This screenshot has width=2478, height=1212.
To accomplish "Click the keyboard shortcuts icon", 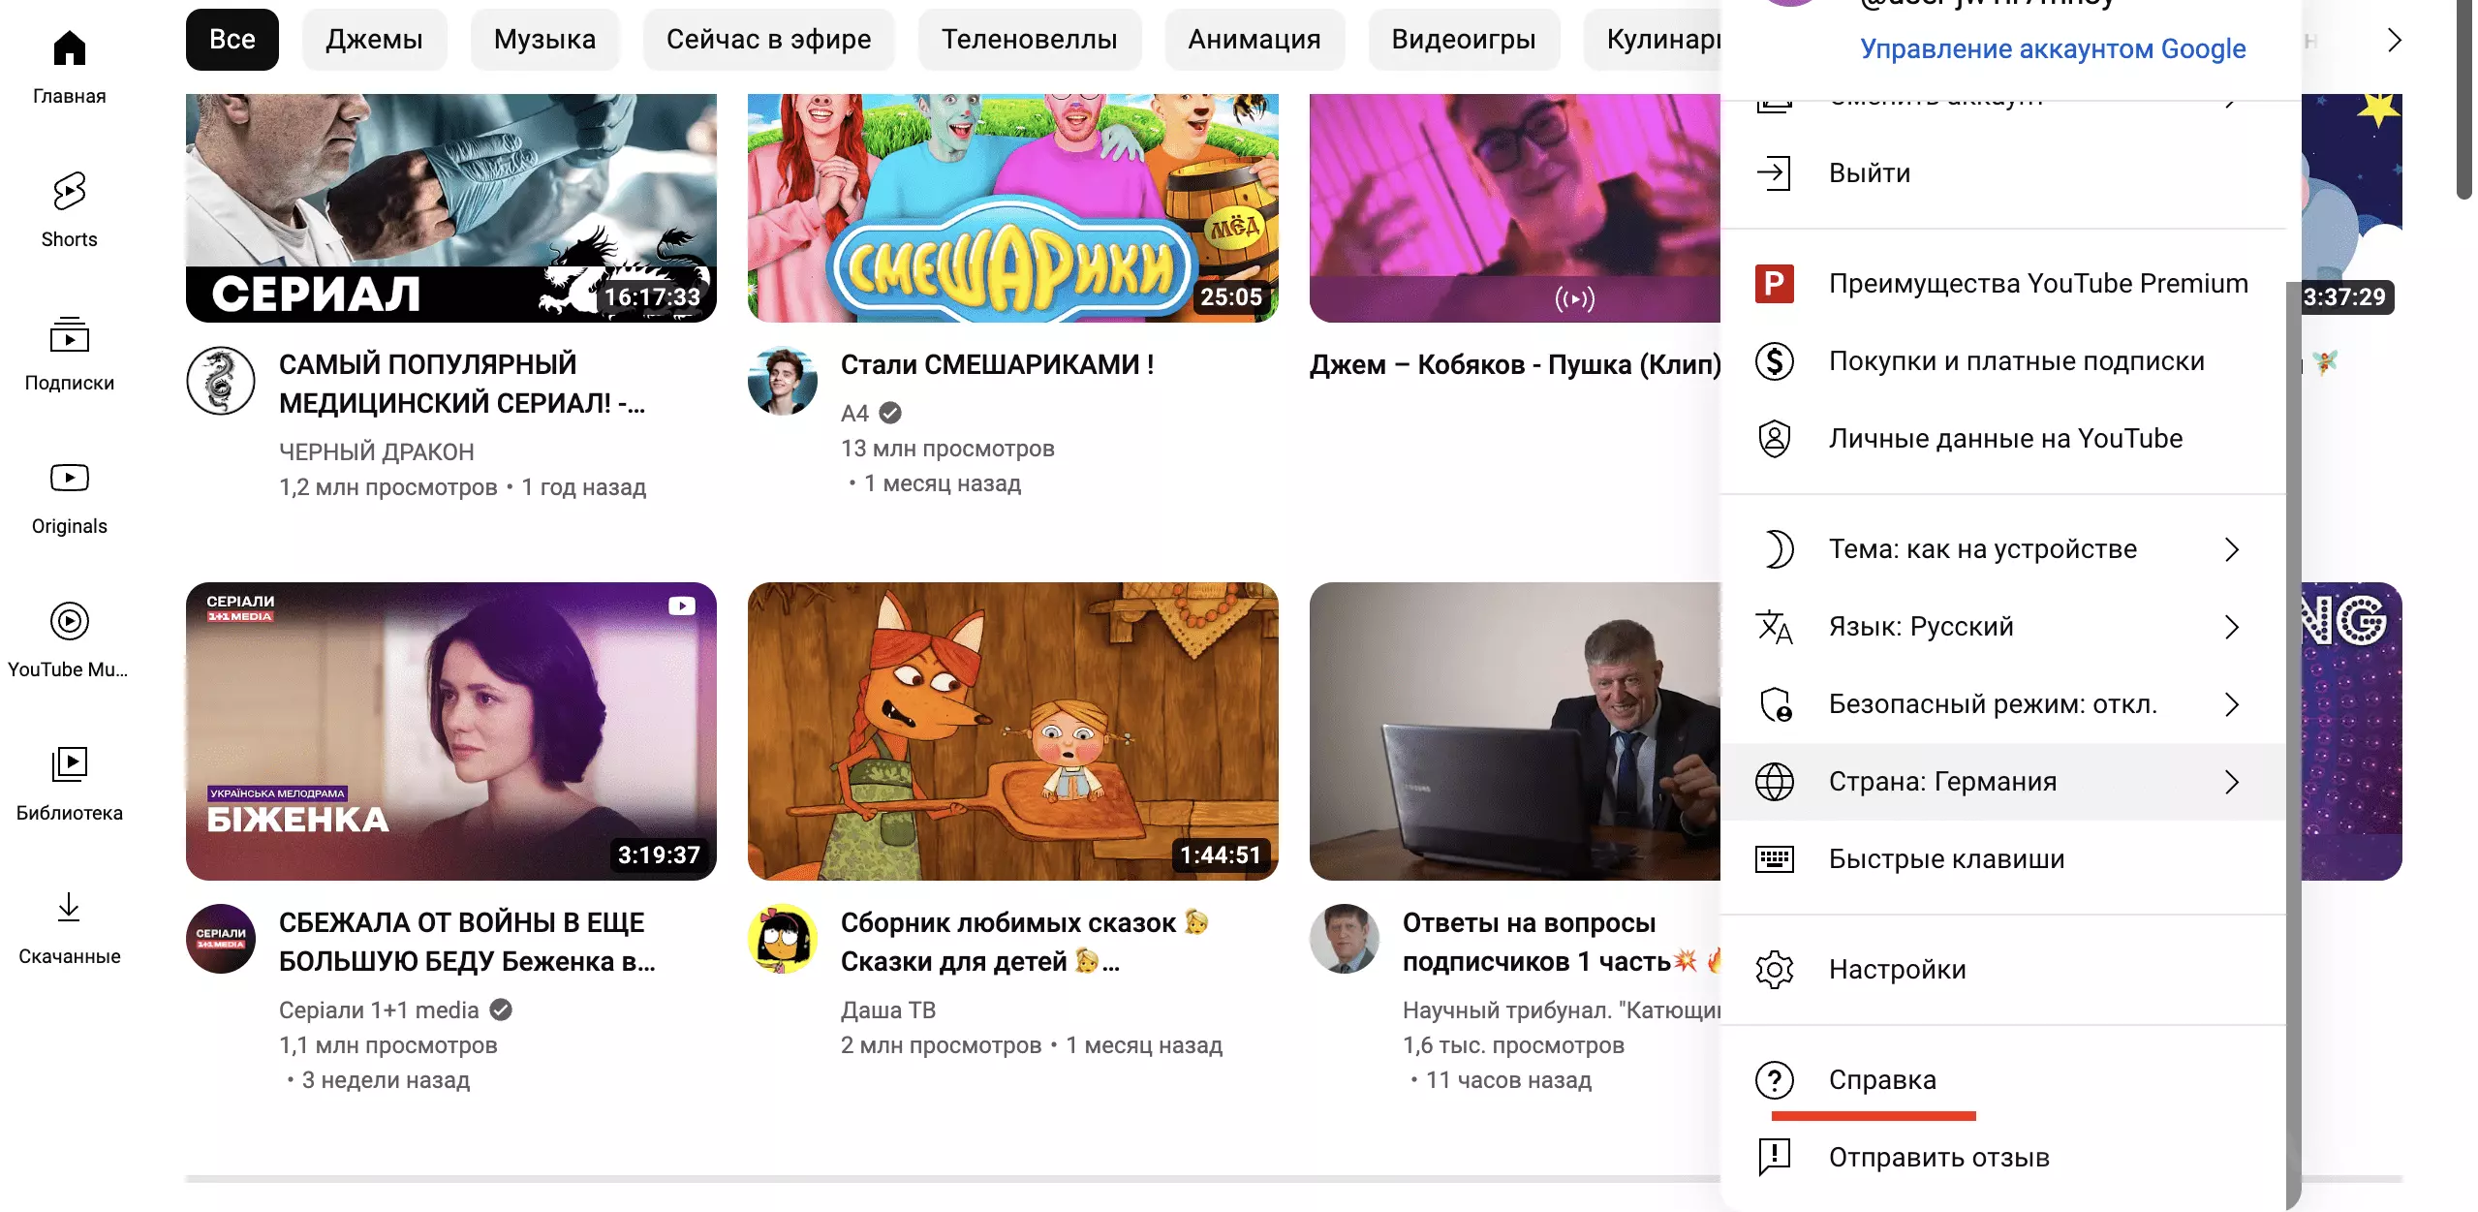I will 1774,859.
